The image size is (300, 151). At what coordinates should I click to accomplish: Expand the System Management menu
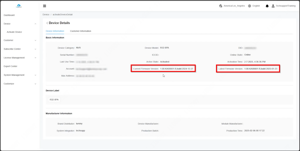35,75
